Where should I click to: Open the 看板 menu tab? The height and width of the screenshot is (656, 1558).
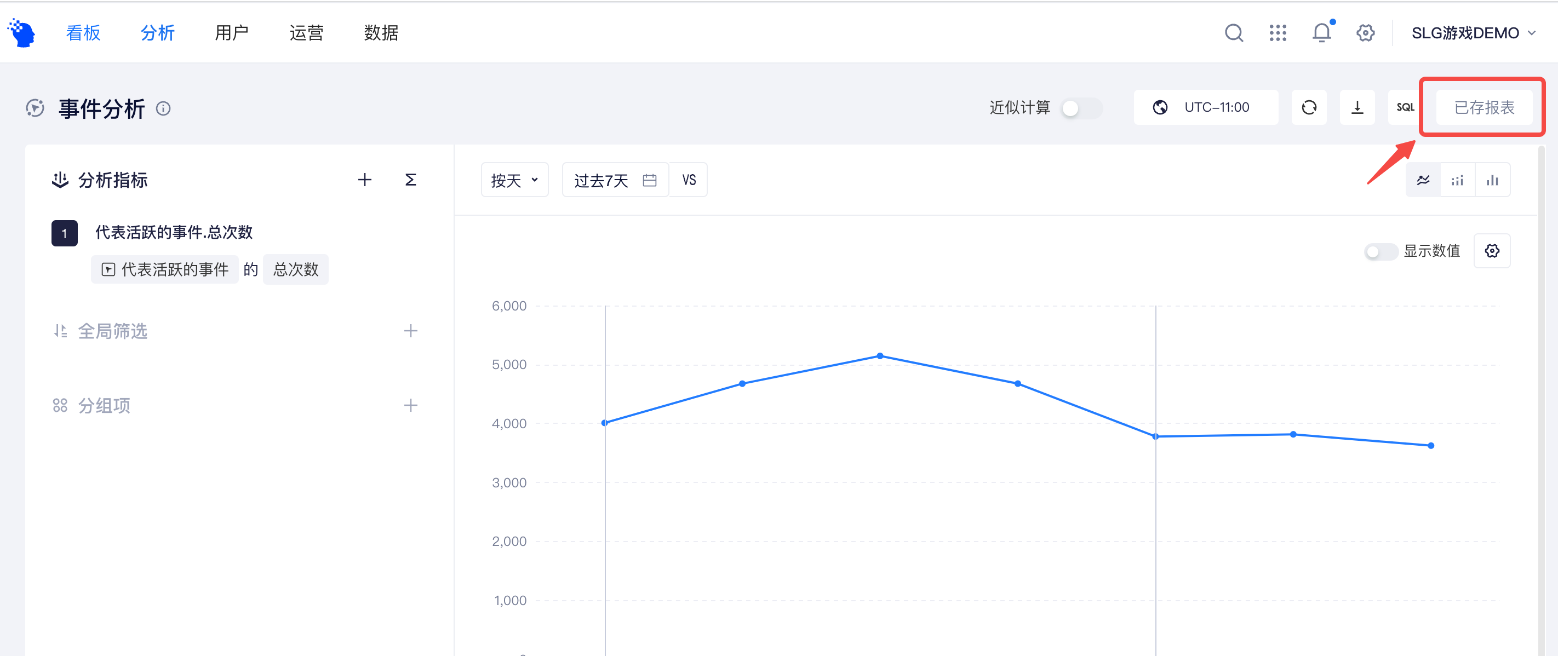[x=83, y=33]
